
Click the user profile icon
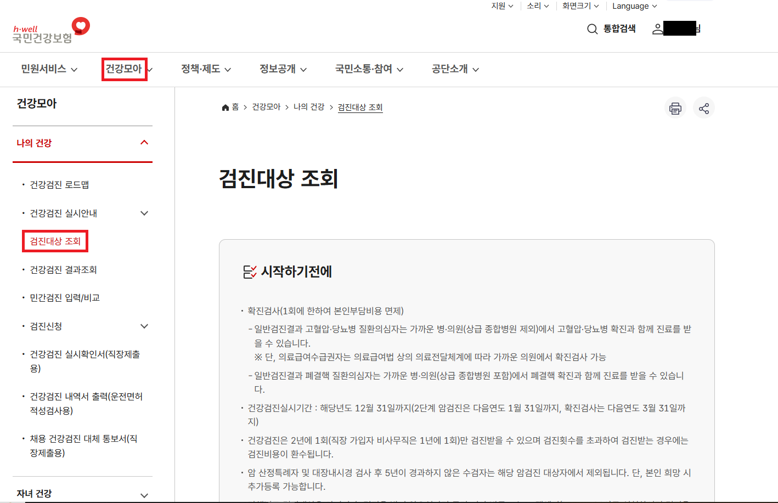point(657,29)
